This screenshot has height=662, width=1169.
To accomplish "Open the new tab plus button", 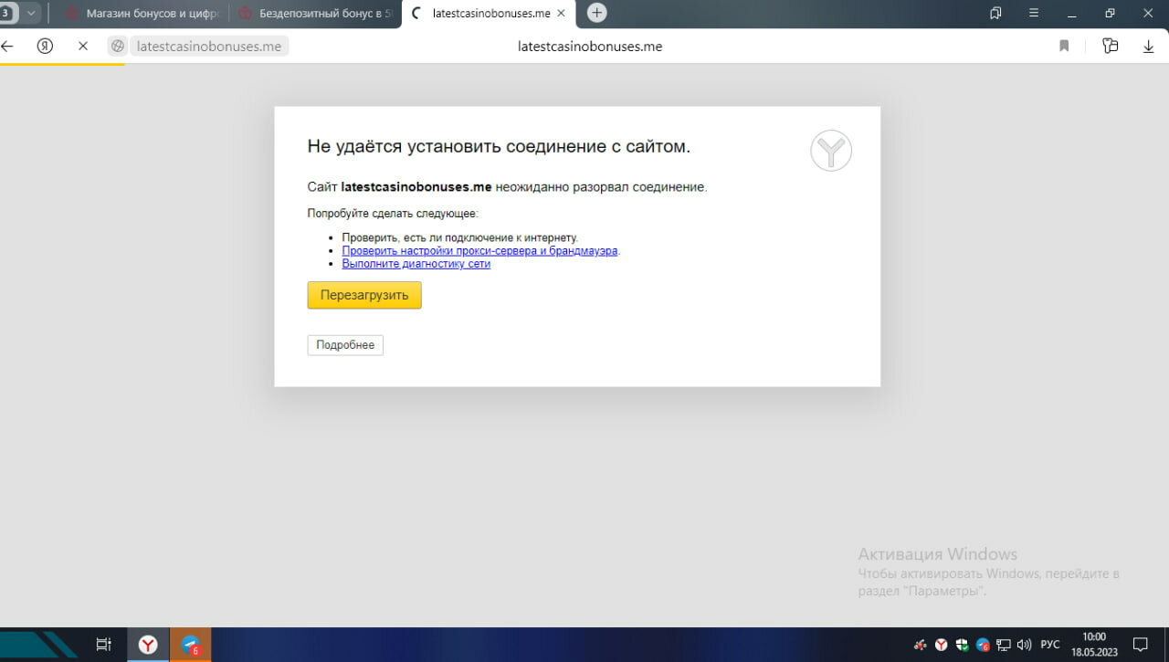I will 596,13.
